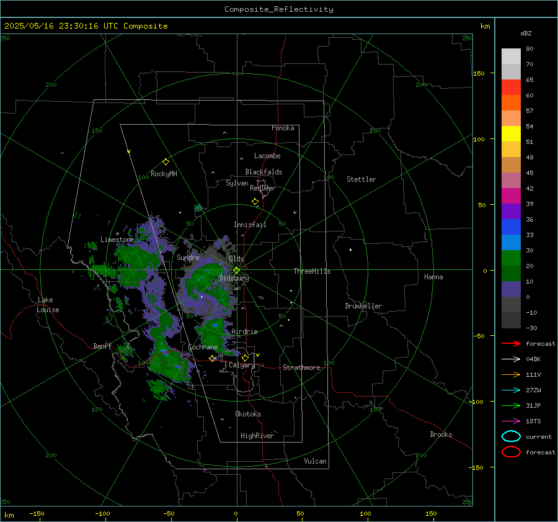Click the Drumheller label
The height and width of the screenshot is (522, 558).
coord(363,306)
